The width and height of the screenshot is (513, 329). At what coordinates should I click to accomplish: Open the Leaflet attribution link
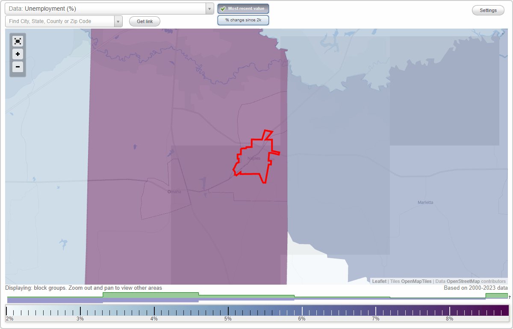click(x=378, y=281)
